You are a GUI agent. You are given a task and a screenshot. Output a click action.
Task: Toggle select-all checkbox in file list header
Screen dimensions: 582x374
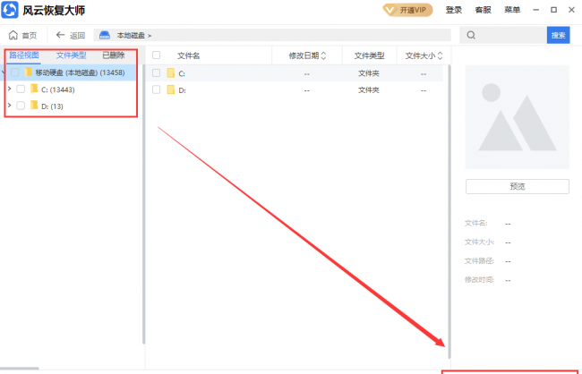click(157, 55)
